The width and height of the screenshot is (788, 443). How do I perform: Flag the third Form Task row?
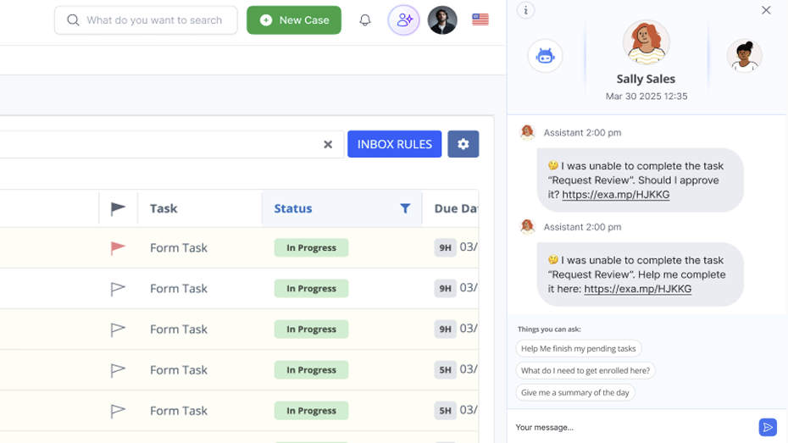[118, 329]
